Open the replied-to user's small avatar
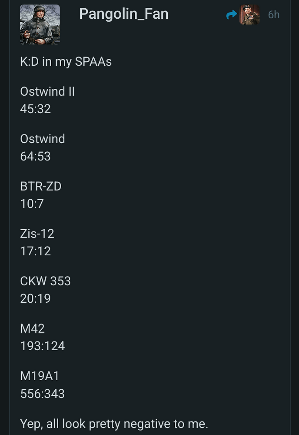Image resolution: width=299 pixels, height=435 pixels. (x=249, y=15)
